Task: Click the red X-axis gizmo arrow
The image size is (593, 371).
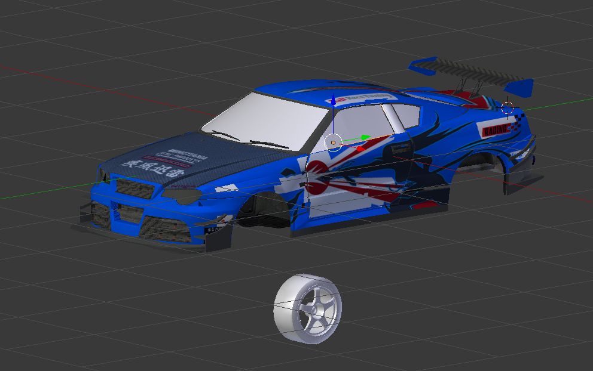Action: pos(360,149)
